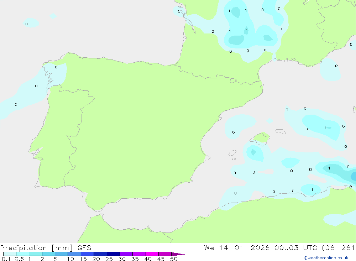Viewport: 356px width, 261px height.
Task: Click the date 'We 14-01-2026' label
Action: 237,248
